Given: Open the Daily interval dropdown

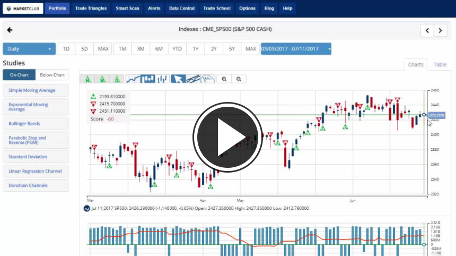Looking at the screenshot, I should [x=29, y=49].
